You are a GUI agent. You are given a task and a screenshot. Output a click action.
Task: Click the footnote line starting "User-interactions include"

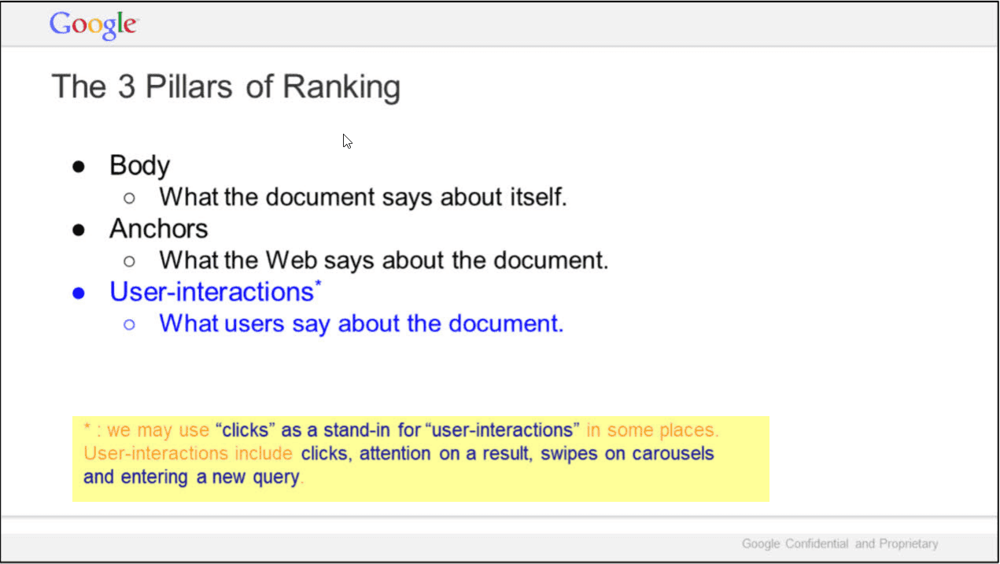click(398, 454)
